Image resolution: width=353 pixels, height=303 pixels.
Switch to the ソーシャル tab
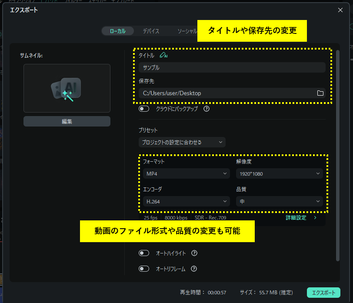(x=187, y=31)
